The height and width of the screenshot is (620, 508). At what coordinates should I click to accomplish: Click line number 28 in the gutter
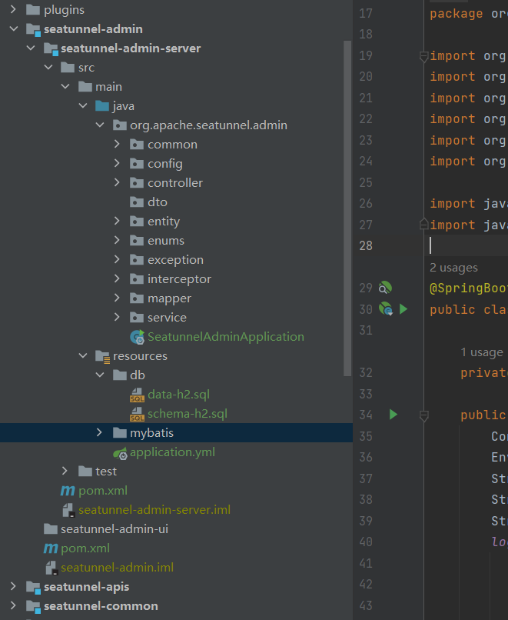coord(366,246)
